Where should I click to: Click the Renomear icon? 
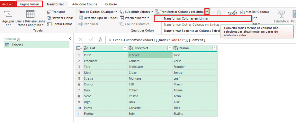click(81, 24)
